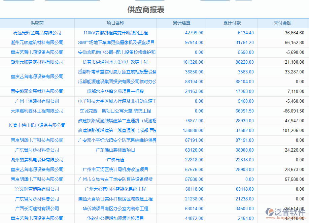This screenshot has height=223, width=309.
Task: Open project 华侨城项目南区办公室内装修工程
Action: [115, 209]
